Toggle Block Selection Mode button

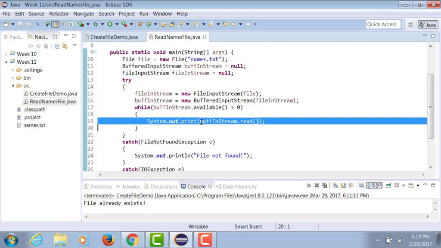coord(63,25)
